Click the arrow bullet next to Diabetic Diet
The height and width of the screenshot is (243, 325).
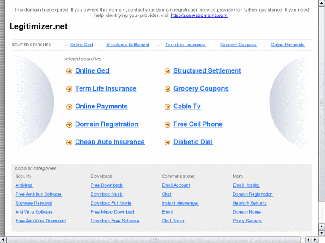(167, 143)
